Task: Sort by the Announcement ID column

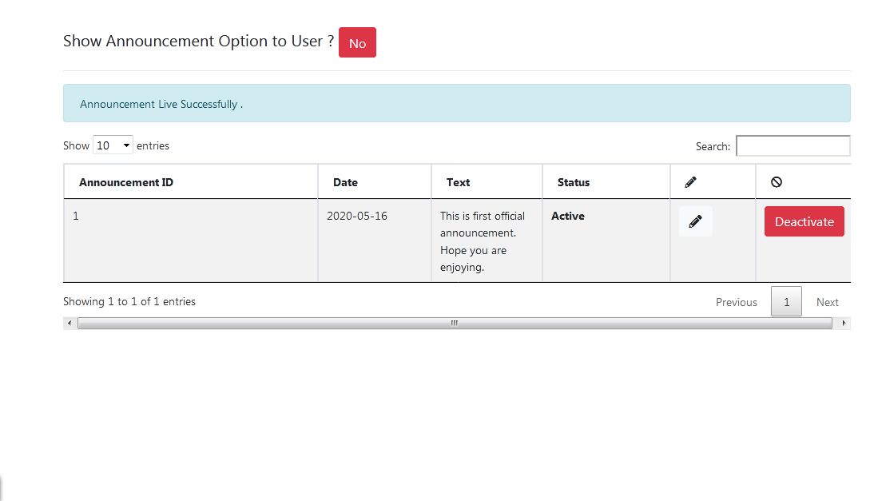Action: coord(125,181)
